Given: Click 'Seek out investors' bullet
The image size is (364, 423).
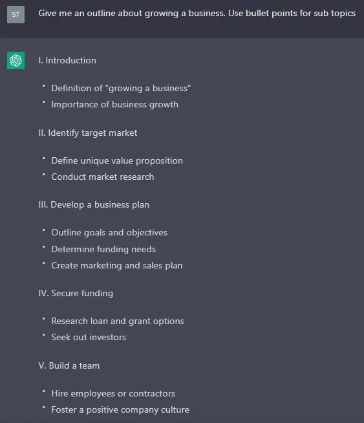Looking at the screenshot, I should tap(89, 337).
